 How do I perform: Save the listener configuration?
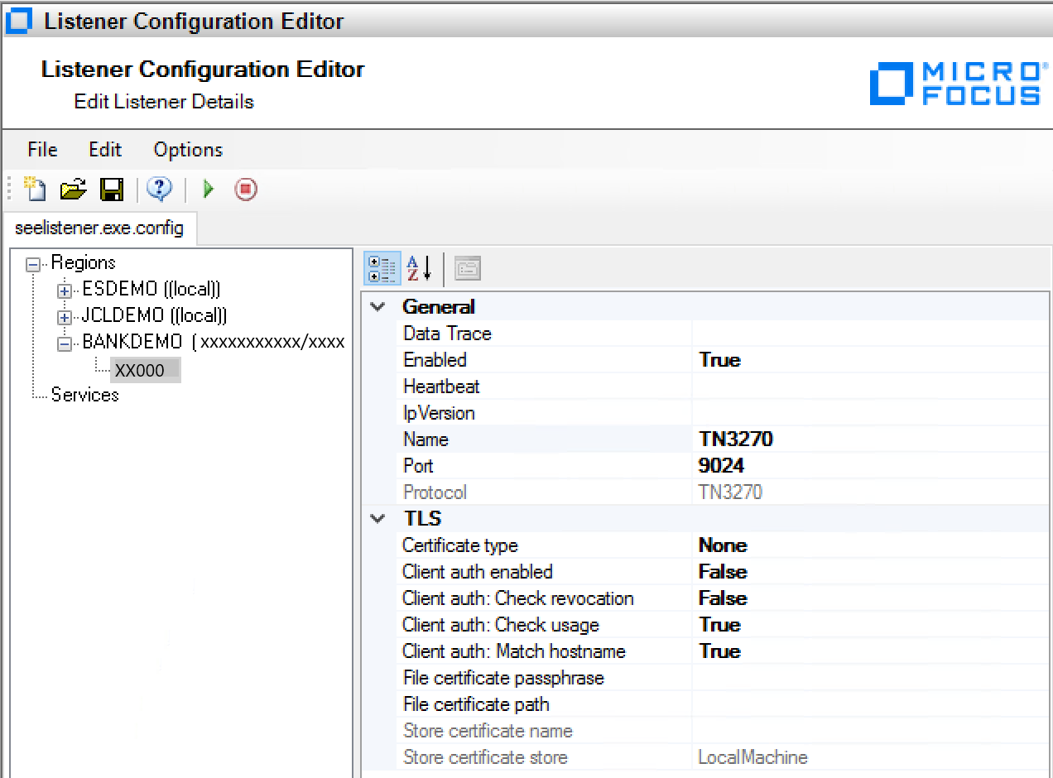tap(112, 189)
